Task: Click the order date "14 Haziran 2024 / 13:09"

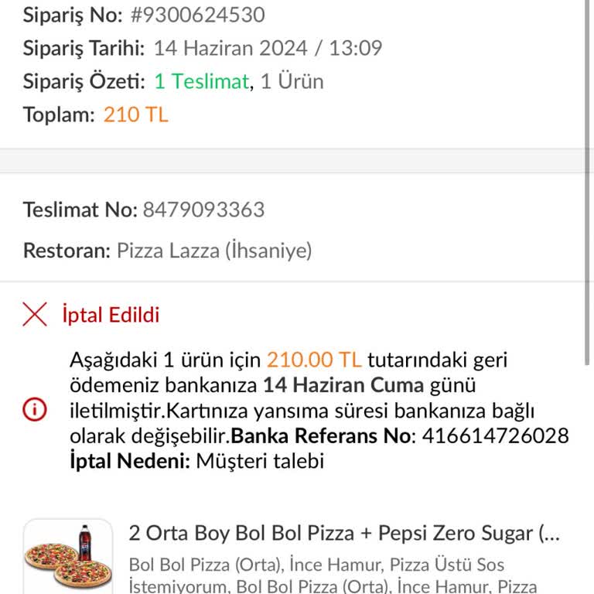Action: click(268, 48)
